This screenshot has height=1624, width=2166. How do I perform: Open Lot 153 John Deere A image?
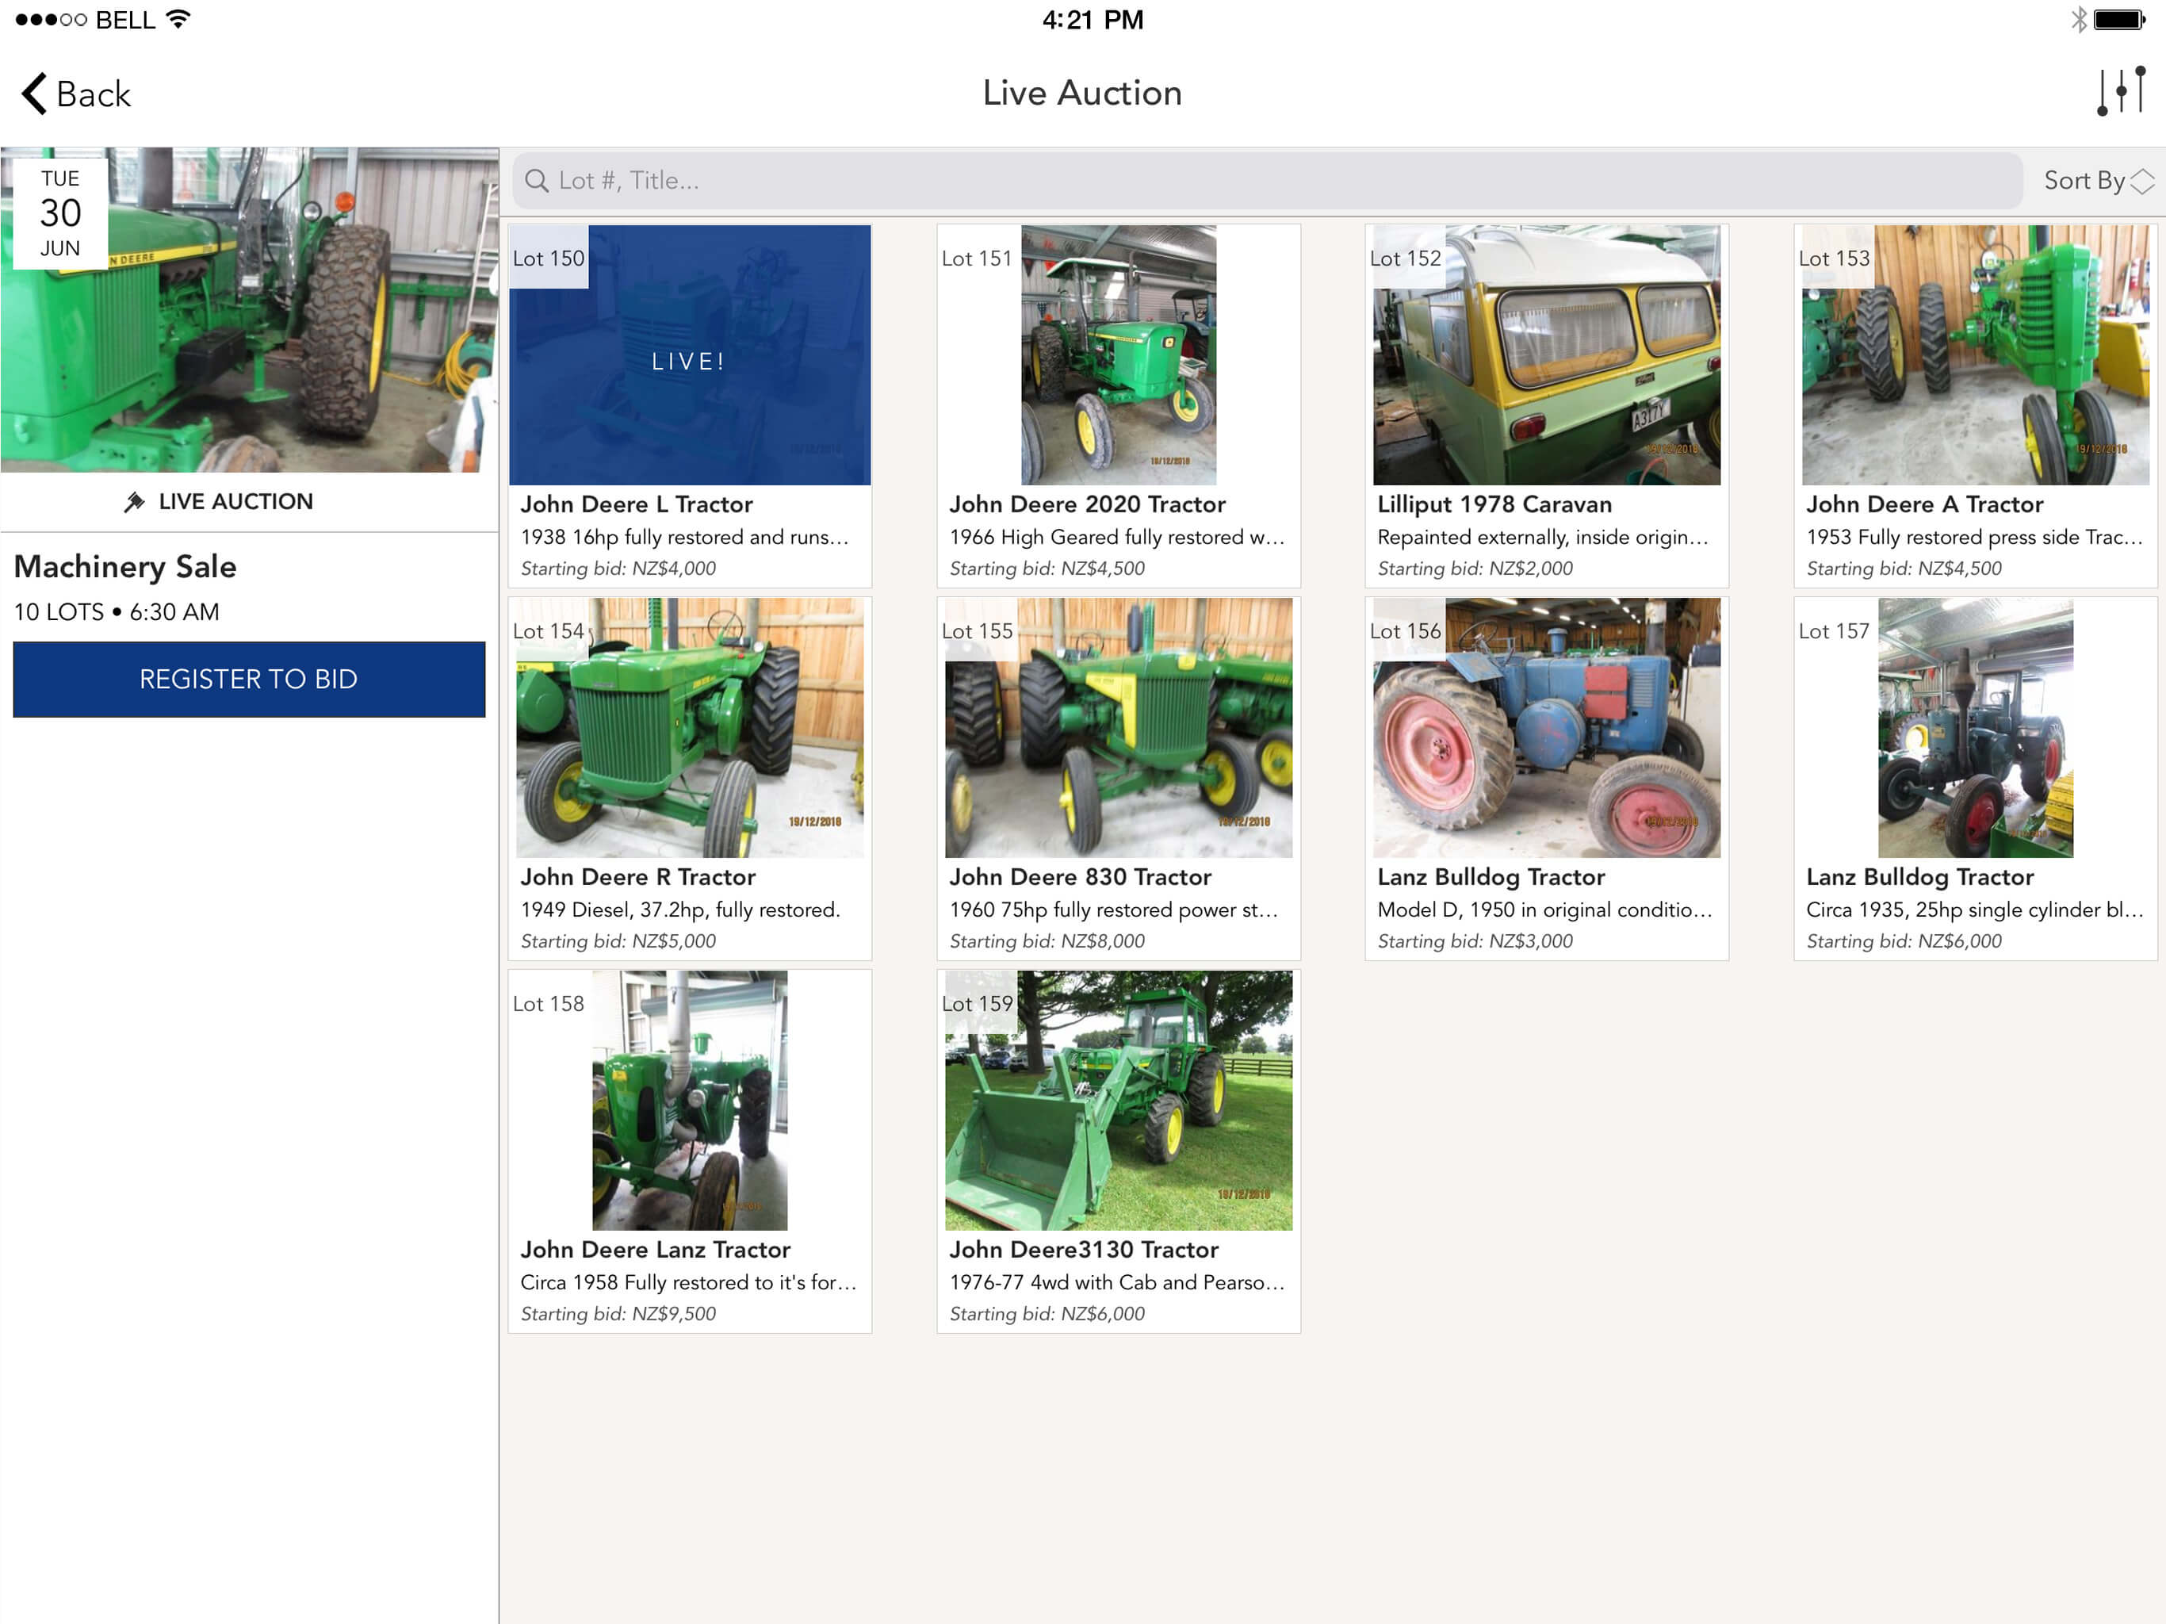pos(1975,355)
